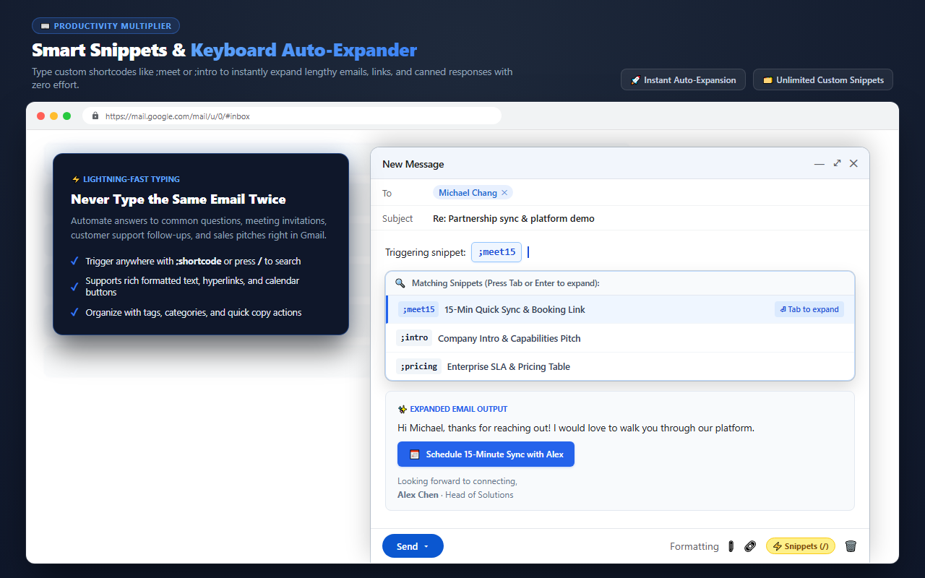Click the lightning icon on Snippets button

point(778,546)
